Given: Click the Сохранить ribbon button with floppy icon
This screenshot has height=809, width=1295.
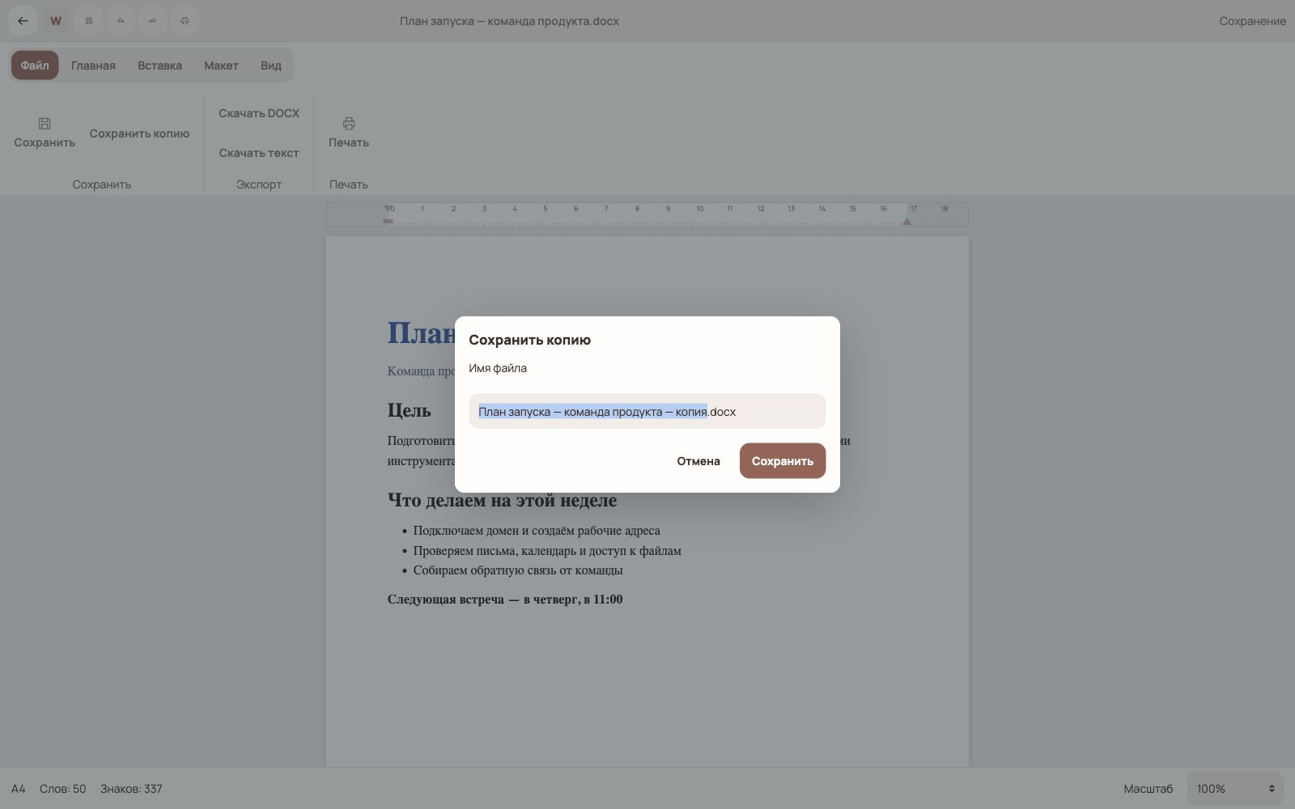Looking at the screenshot, I should tap(45, 133).
